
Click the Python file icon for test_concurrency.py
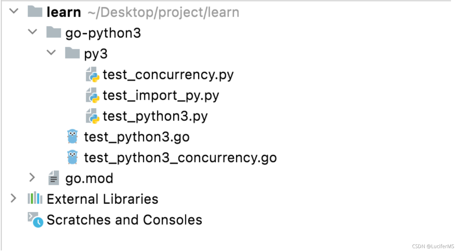92,74
